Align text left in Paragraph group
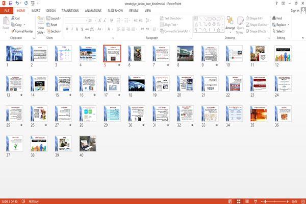 pyautogui.click(x=118, y=29)
